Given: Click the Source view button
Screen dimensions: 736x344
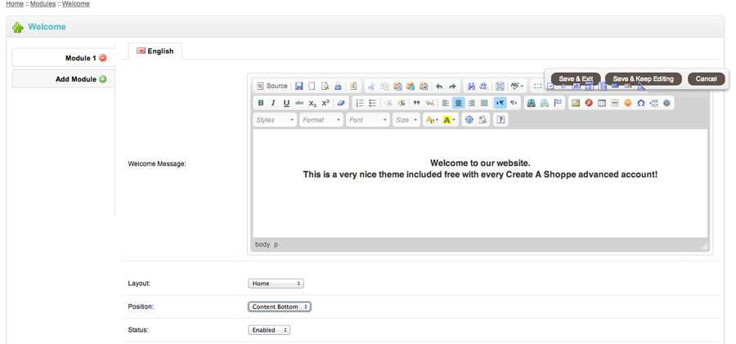Looking at the screenshot, I should [x=272, y=87].
